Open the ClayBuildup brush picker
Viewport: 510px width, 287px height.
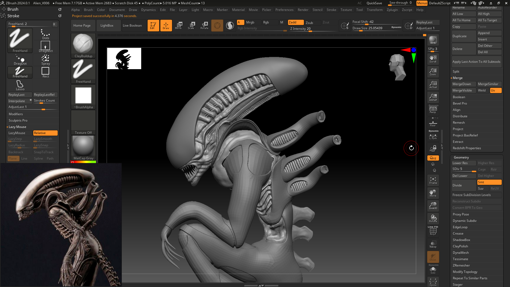click(x=83, y=46)
